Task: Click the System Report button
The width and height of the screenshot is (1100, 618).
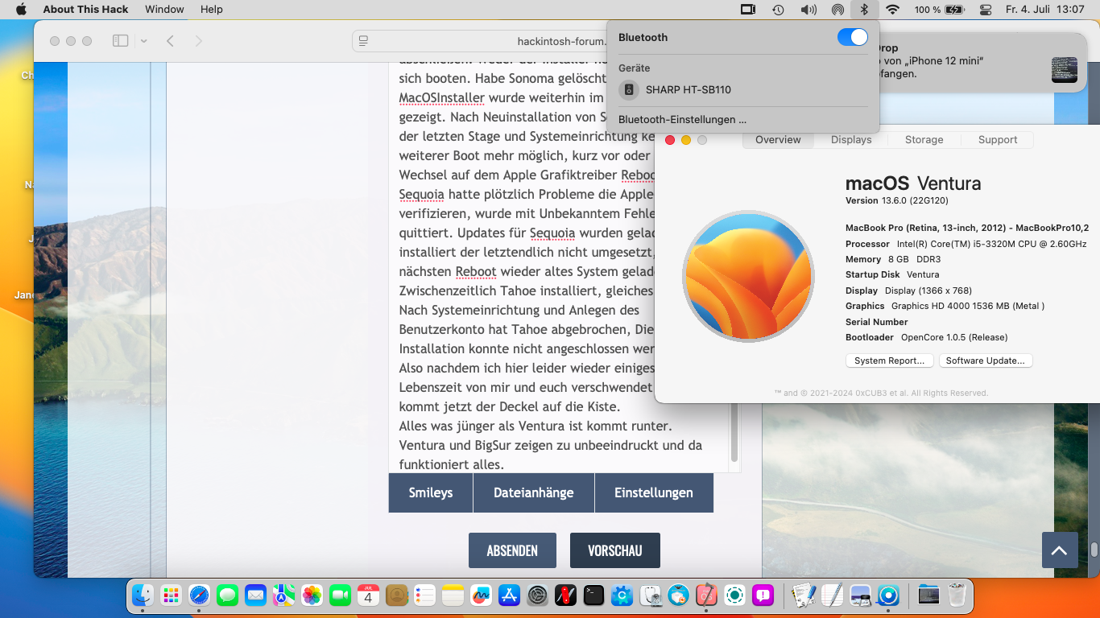Action: pyautogui.click(x=889, y=361)
